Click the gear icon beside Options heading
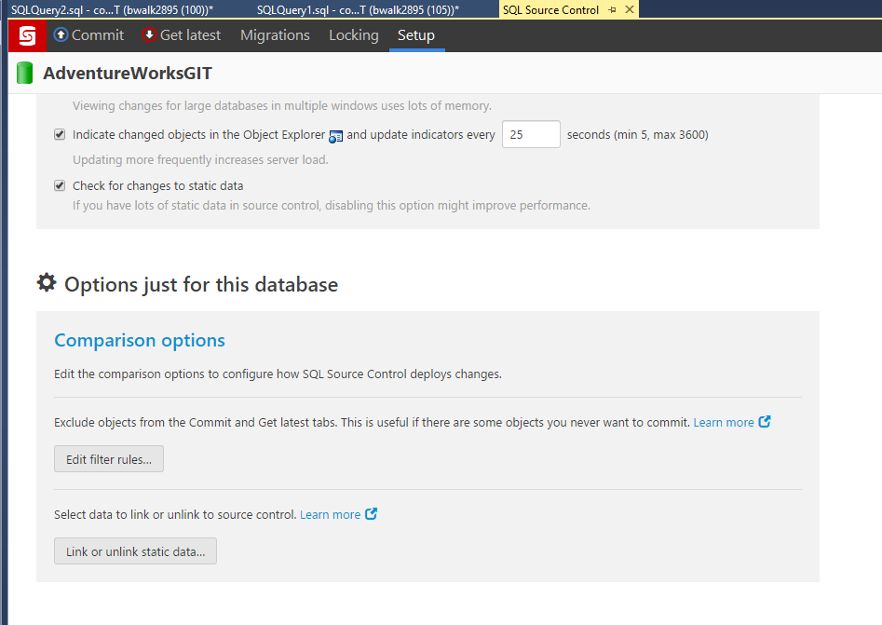This screenshot has width=882, height=625. tap(47, 282)
